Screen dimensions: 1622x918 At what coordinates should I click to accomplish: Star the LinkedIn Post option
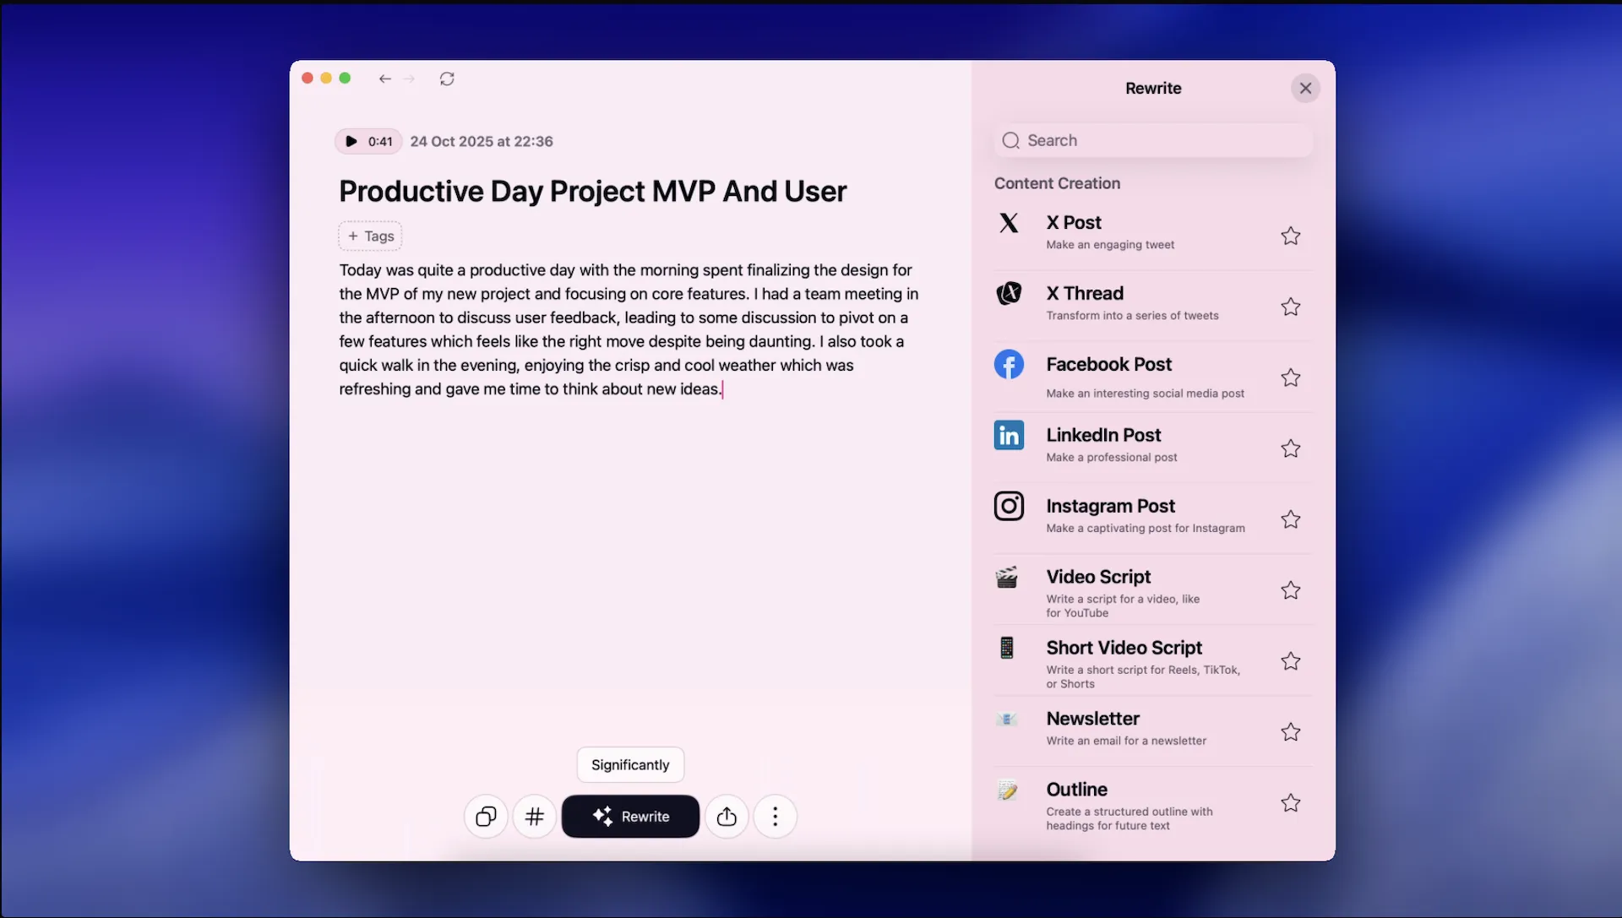pos(1290,448)
